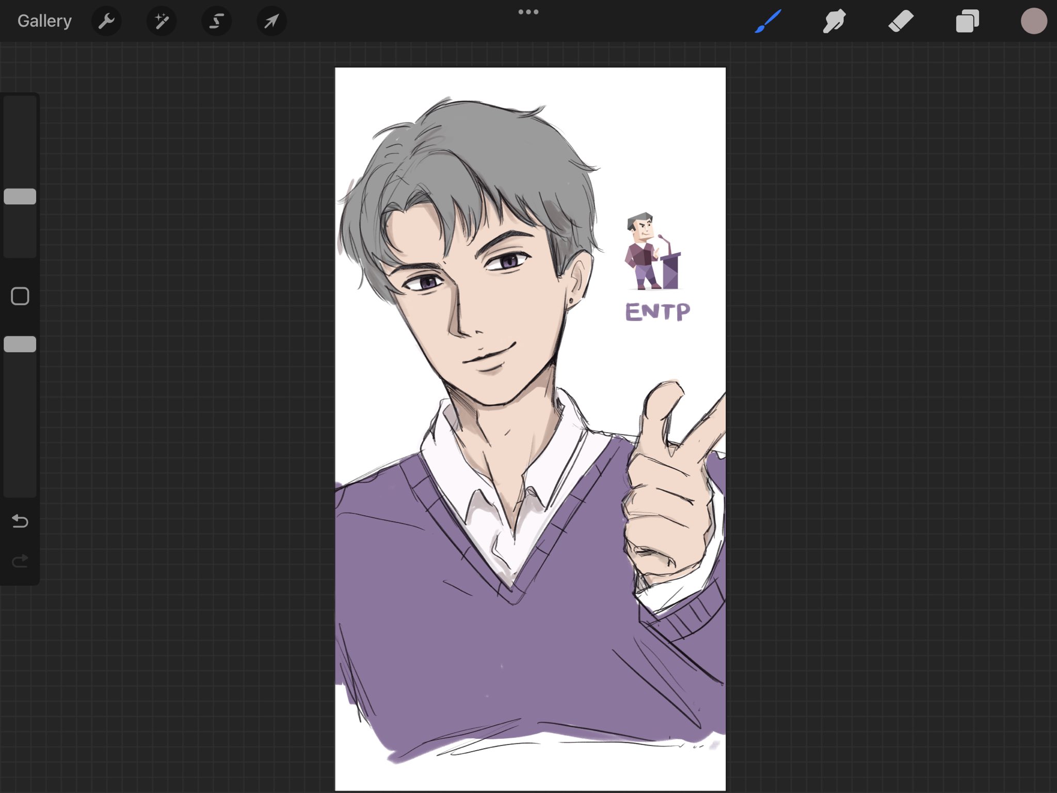Viewport: 1057px width, 793px height.
Task: Click the small debater character illustration
Action: 653,251
